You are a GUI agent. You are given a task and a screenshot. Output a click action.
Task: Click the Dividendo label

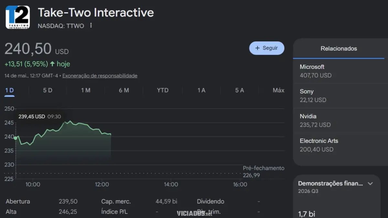tap(210, 201)
